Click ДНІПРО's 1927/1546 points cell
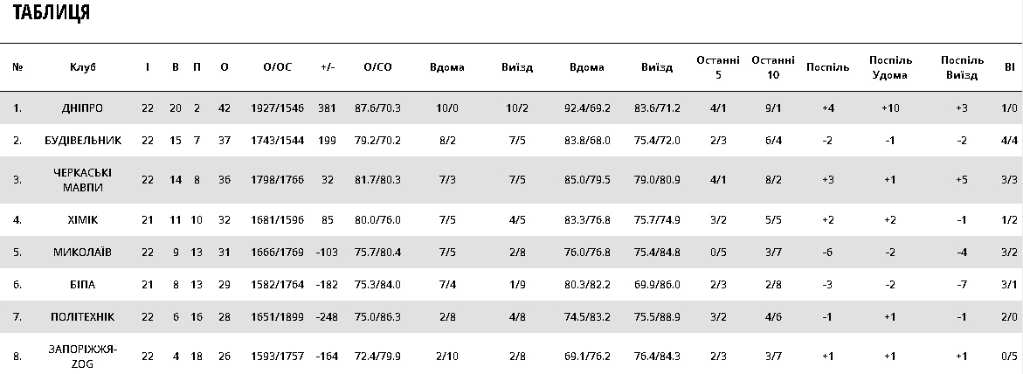1023x374 pixels. pyautogui.click(x=277, y=107)
